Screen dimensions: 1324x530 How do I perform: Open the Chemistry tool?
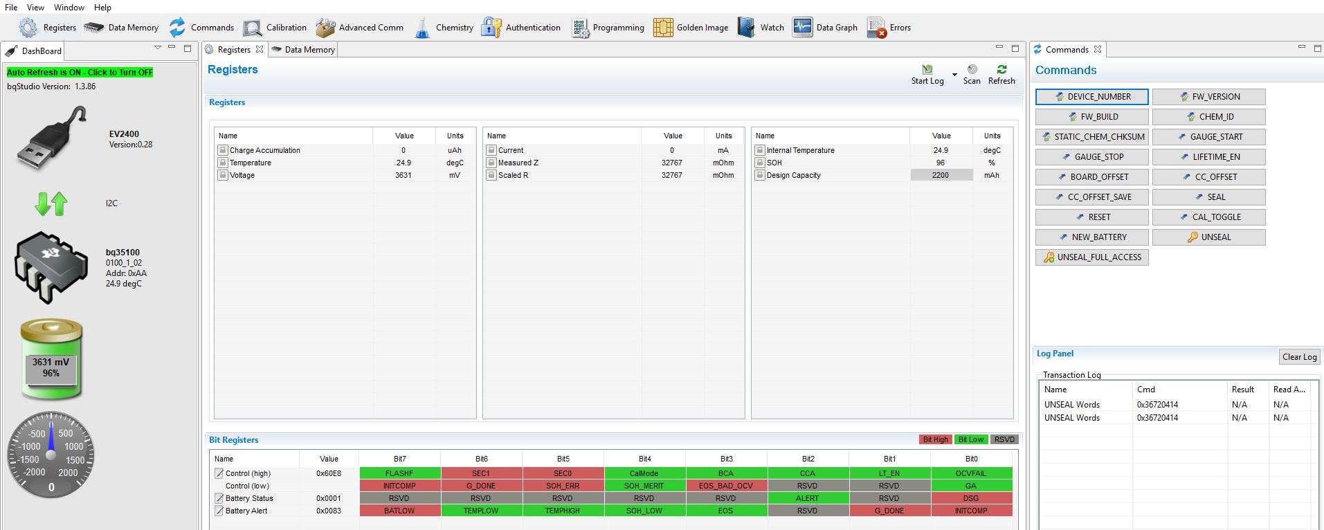click(444, 28)
